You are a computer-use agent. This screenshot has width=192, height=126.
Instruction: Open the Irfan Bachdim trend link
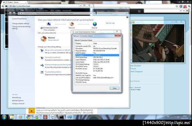pyautogui.click(x=136, y=66)
